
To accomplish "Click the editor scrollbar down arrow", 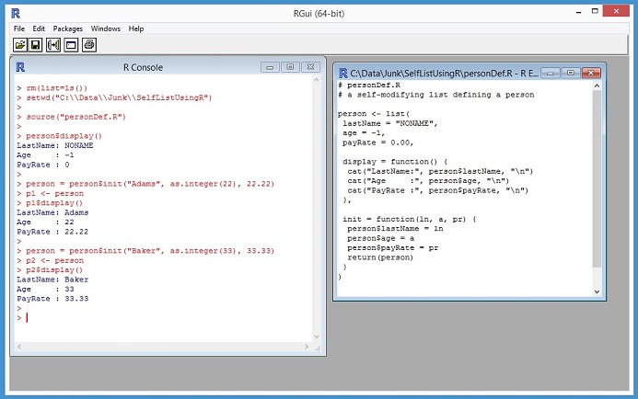I will point(597,291).
